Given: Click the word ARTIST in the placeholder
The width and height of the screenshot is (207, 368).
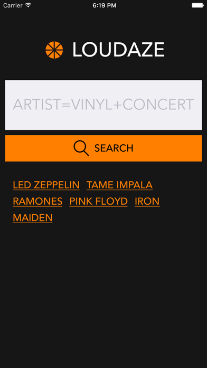Looking at the screenshot, I should click(36, 105).
